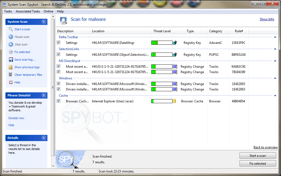The height and width of the screenshot is (176, 281).
Task: Click Hide in the donate panel
Action: (11, 125)
